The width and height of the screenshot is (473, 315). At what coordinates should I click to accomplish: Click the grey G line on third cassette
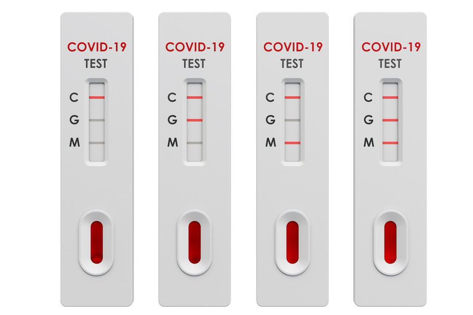(x=292, y=120)
